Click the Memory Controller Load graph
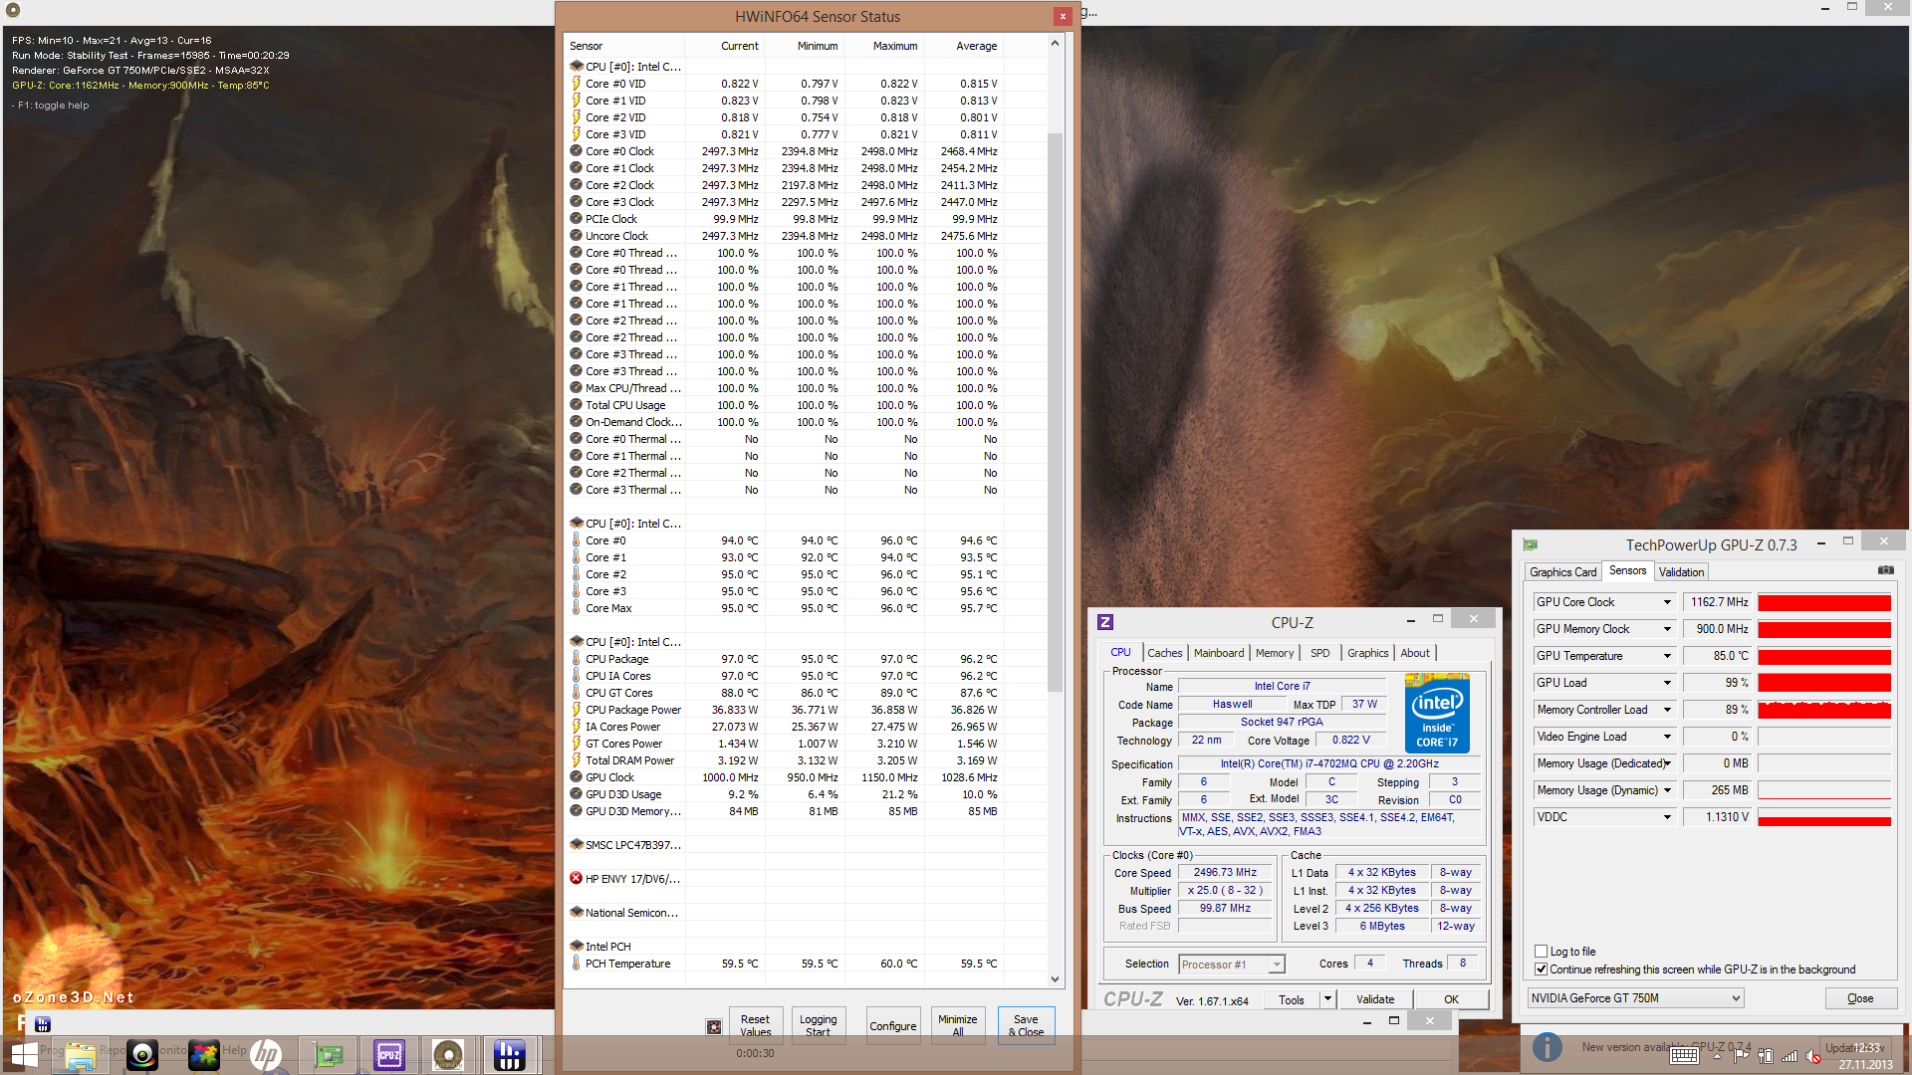Screen dimensions: 1912x1075 (x=1823, y=710)
